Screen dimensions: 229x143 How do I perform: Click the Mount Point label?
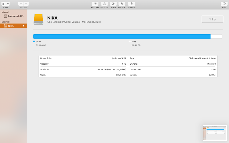click(46, 58)
